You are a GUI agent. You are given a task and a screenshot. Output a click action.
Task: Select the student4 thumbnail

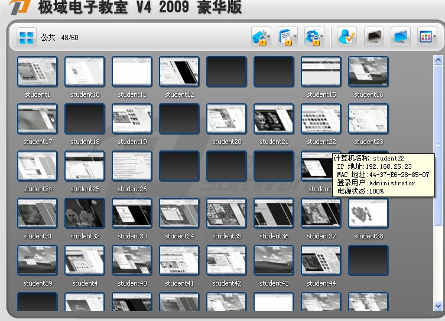[x=85, y=260]
